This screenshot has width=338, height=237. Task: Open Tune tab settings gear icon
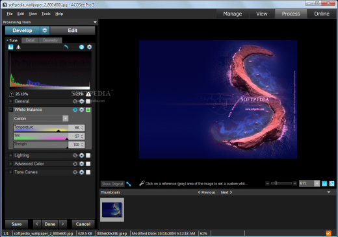pos(89,47)
